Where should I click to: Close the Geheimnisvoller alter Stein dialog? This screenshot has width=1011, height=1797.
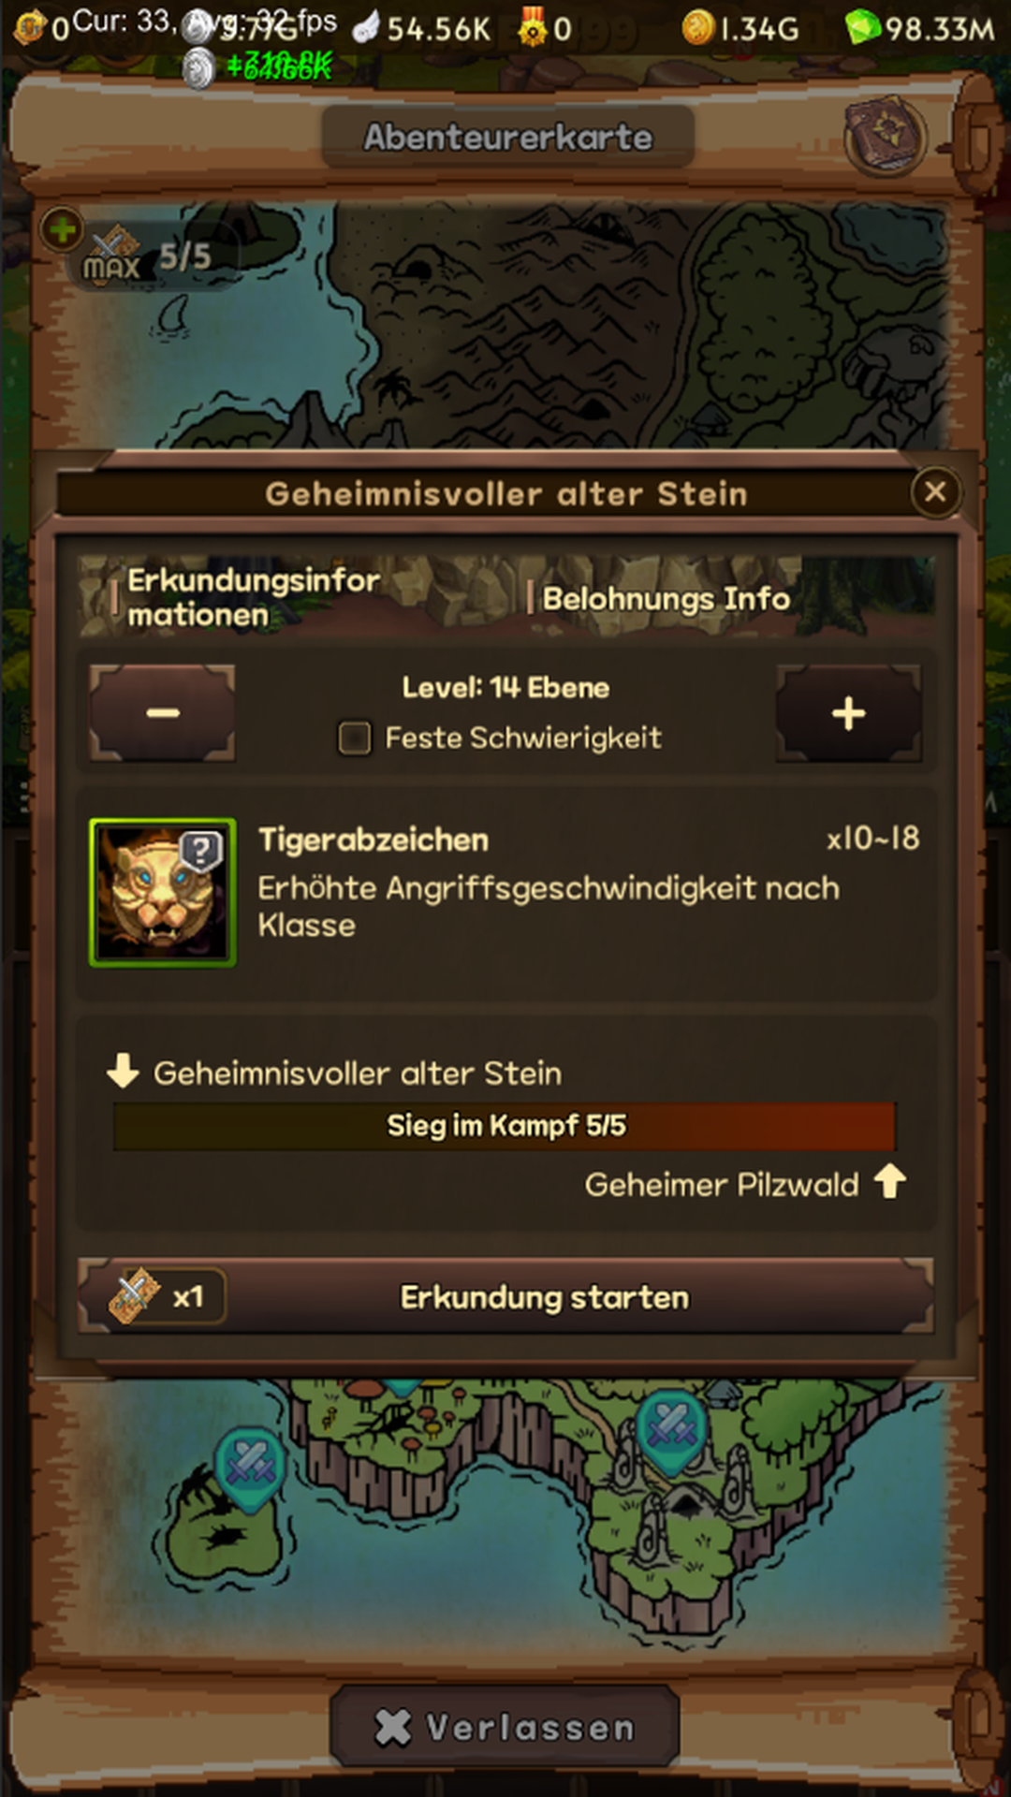[935, 492]
